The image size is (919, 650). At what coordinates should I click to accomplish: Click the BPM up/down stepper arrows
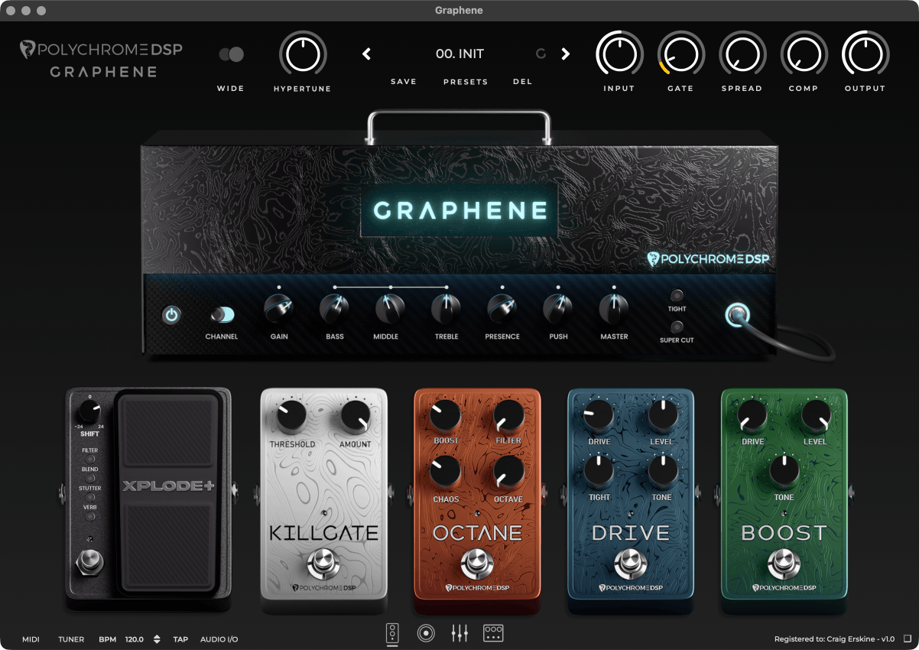point(157,639)
